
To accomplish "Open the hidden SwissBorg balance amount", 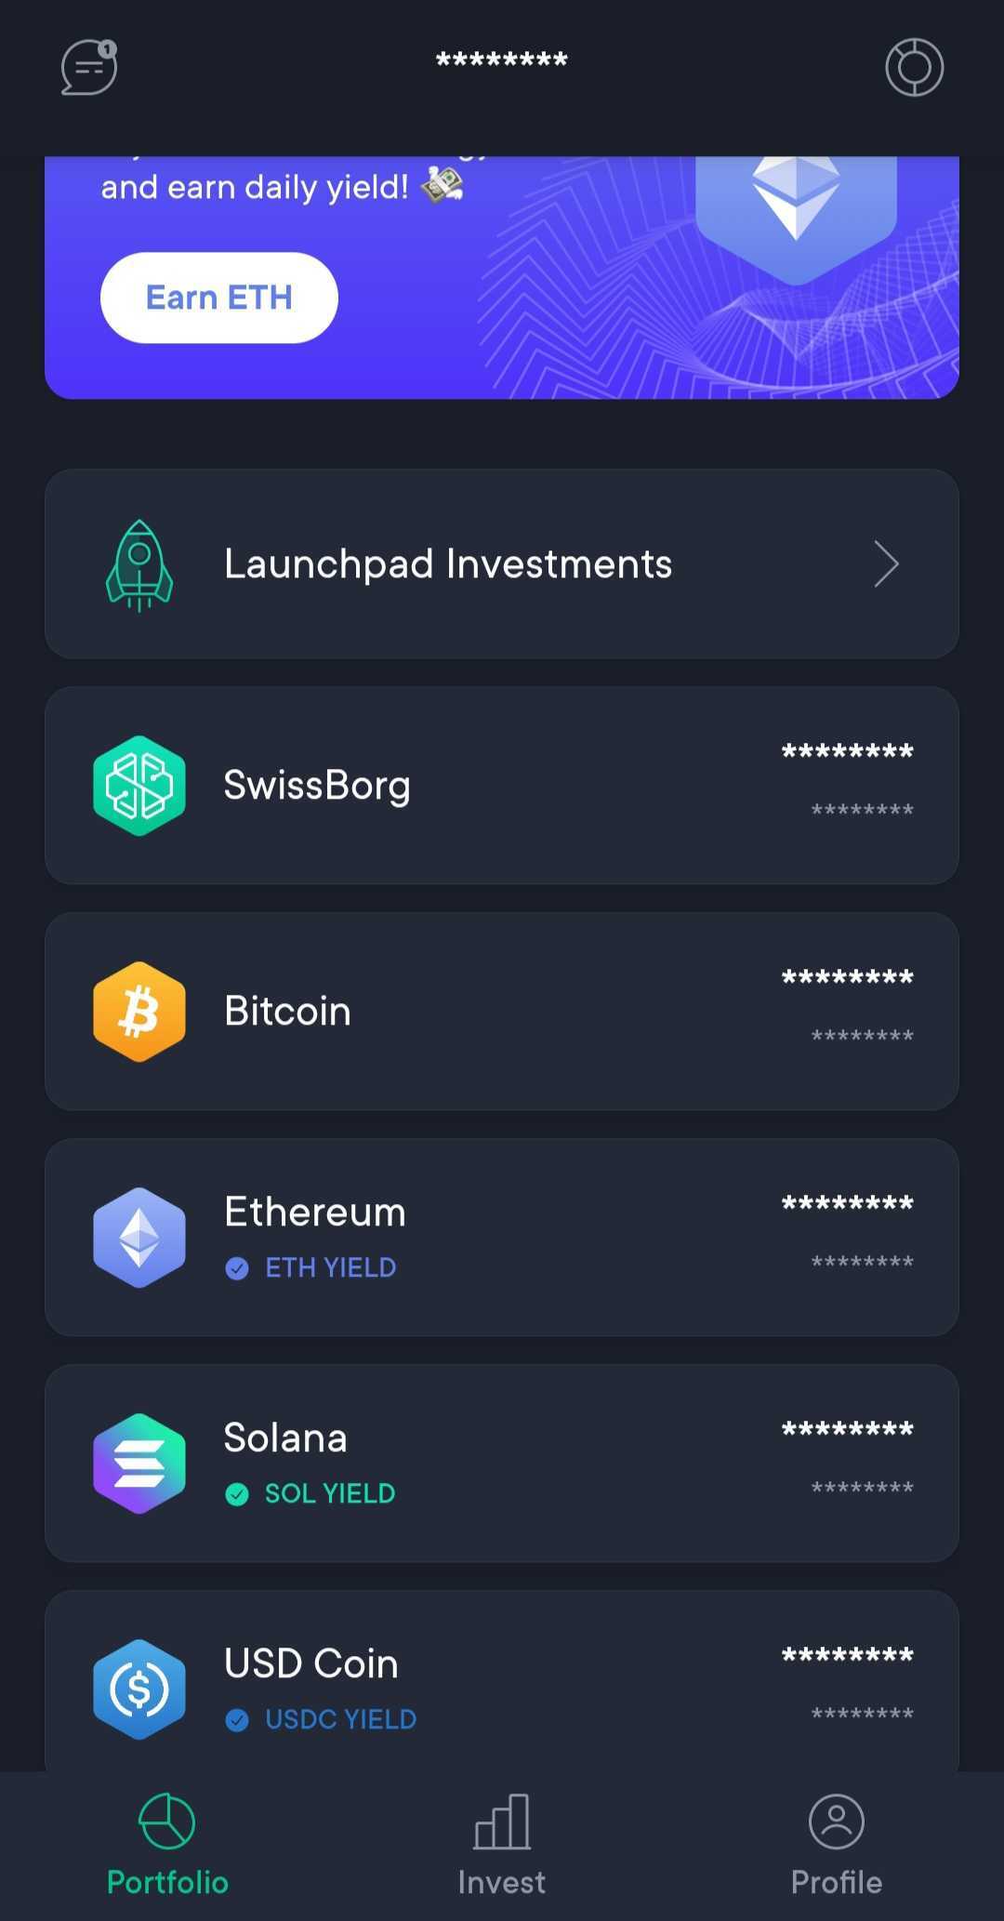I will (847, 751).
